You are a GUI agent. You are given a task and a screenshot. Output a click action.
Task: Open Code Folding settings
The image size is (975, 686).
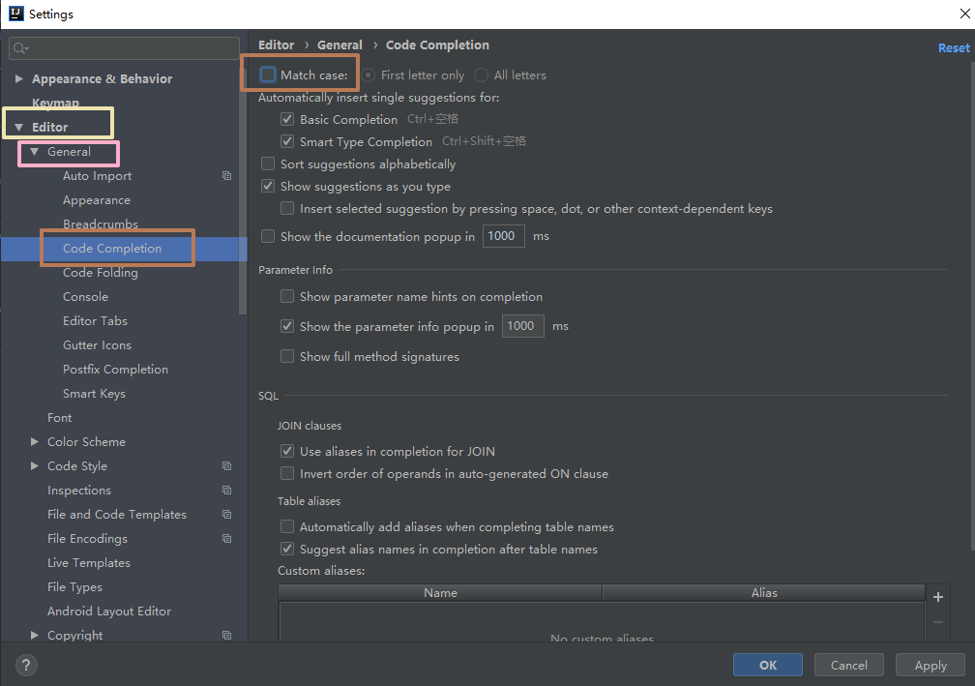point(101,273)
